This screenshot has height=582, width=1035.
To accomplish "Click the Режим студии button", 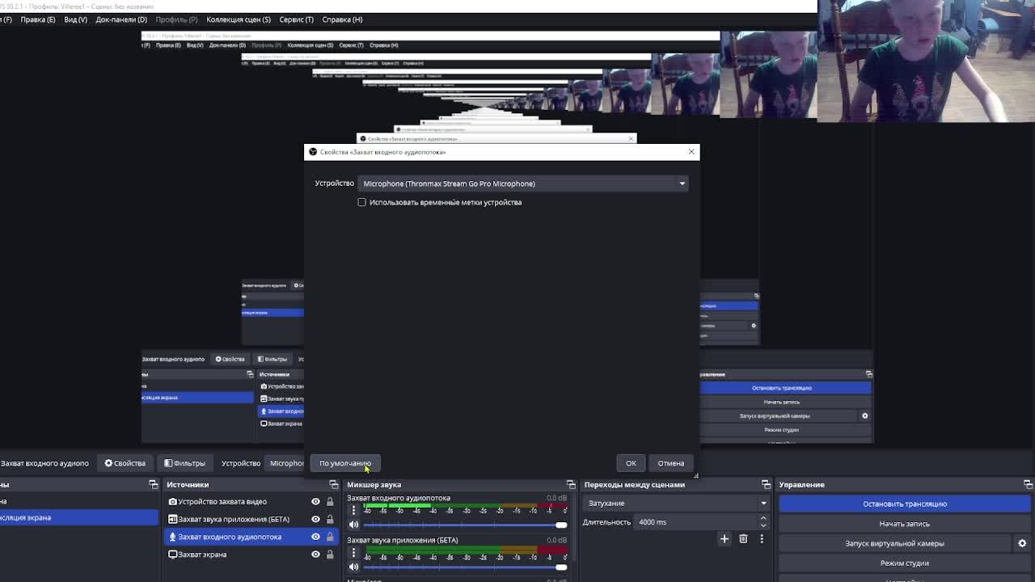I will (905, 563).
